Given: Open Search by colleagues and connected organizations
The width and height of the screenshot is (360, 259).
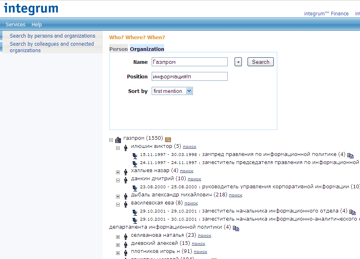Looking at the screenshot, I should point(51,47).
